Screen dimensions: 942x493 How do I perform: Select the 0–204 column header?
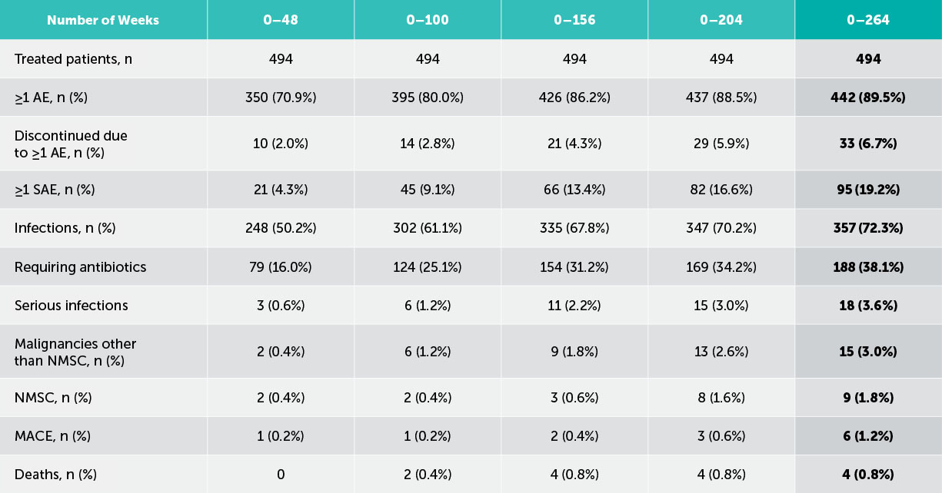click(x=721, y=20)
